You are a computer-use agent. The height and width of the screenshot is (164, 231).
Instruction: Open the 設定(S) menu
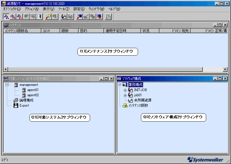(79, 9)
